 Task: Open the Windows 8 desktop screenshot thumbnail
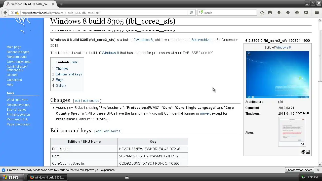[x=278, y=75]
